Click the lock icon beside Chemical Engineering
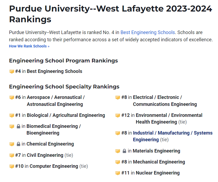The height and width of the screenshot is (182, 218). 18,144
